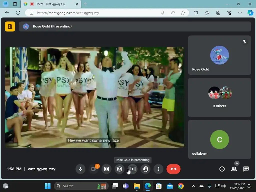Image resolution: width=256 pixels, height=192 pixels.
Task: Refresh the page with reload button
Action: (x=18, y=13)
